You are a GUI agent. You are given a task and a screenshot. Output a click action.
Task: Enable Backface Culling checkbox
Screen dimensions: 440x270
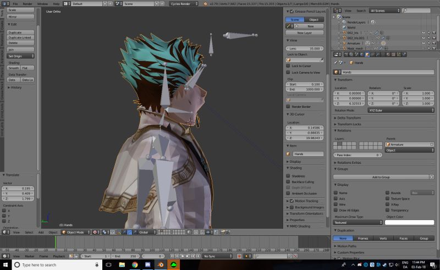click(288, 181)
